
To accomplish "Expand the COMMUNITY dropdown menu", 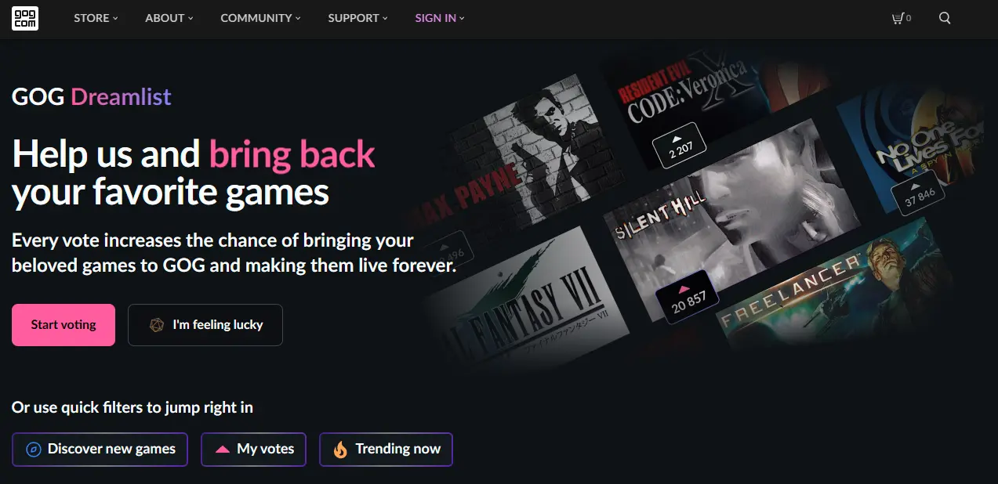I will tap(260, 18).
